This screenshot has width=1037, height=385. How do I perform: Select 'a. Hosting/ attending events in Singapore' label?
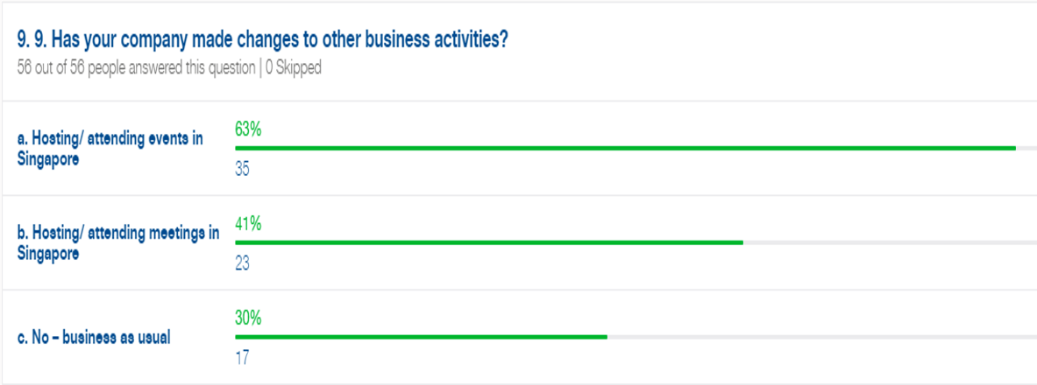click(x=110, y=150)
